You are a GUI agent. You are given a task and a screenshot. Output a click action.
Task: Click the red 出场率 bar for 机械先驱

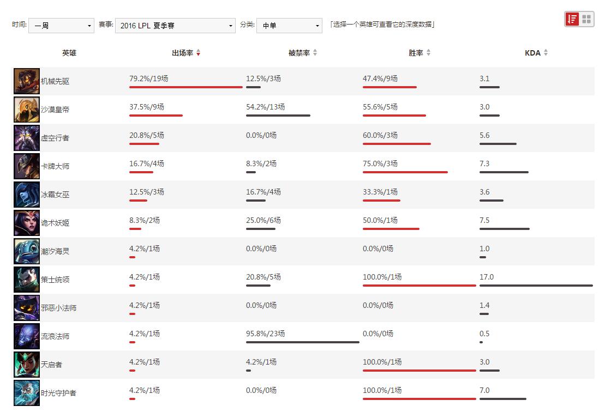pos(186,86)
